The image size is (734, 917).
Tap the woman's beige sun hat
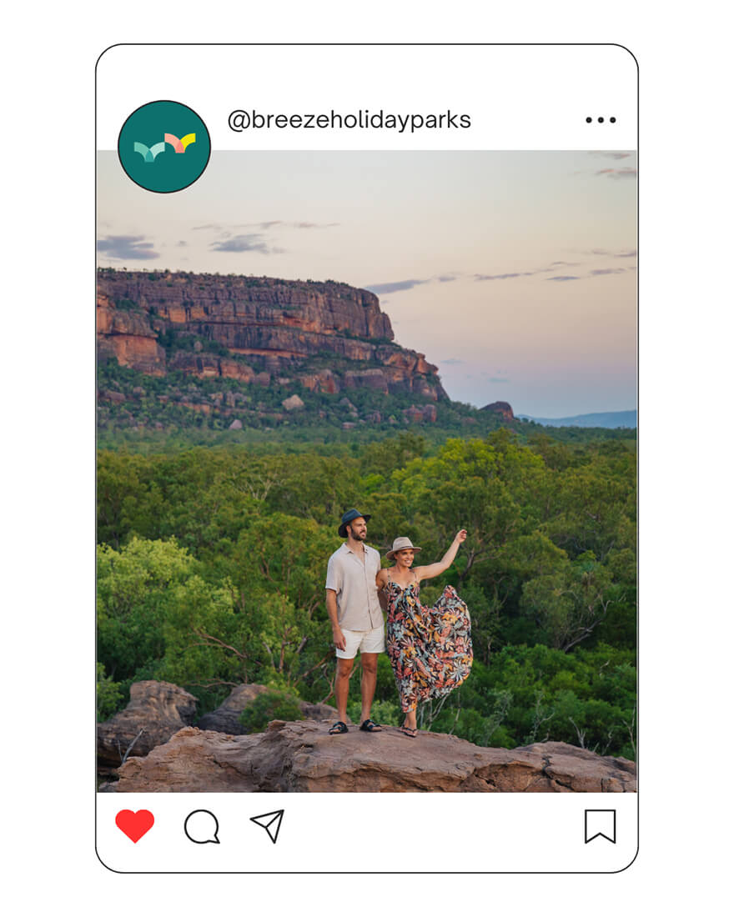point(402,548)
